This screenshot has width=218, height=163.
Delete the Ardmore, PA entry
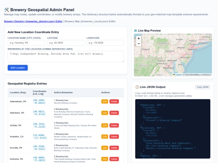pos(114,159)
